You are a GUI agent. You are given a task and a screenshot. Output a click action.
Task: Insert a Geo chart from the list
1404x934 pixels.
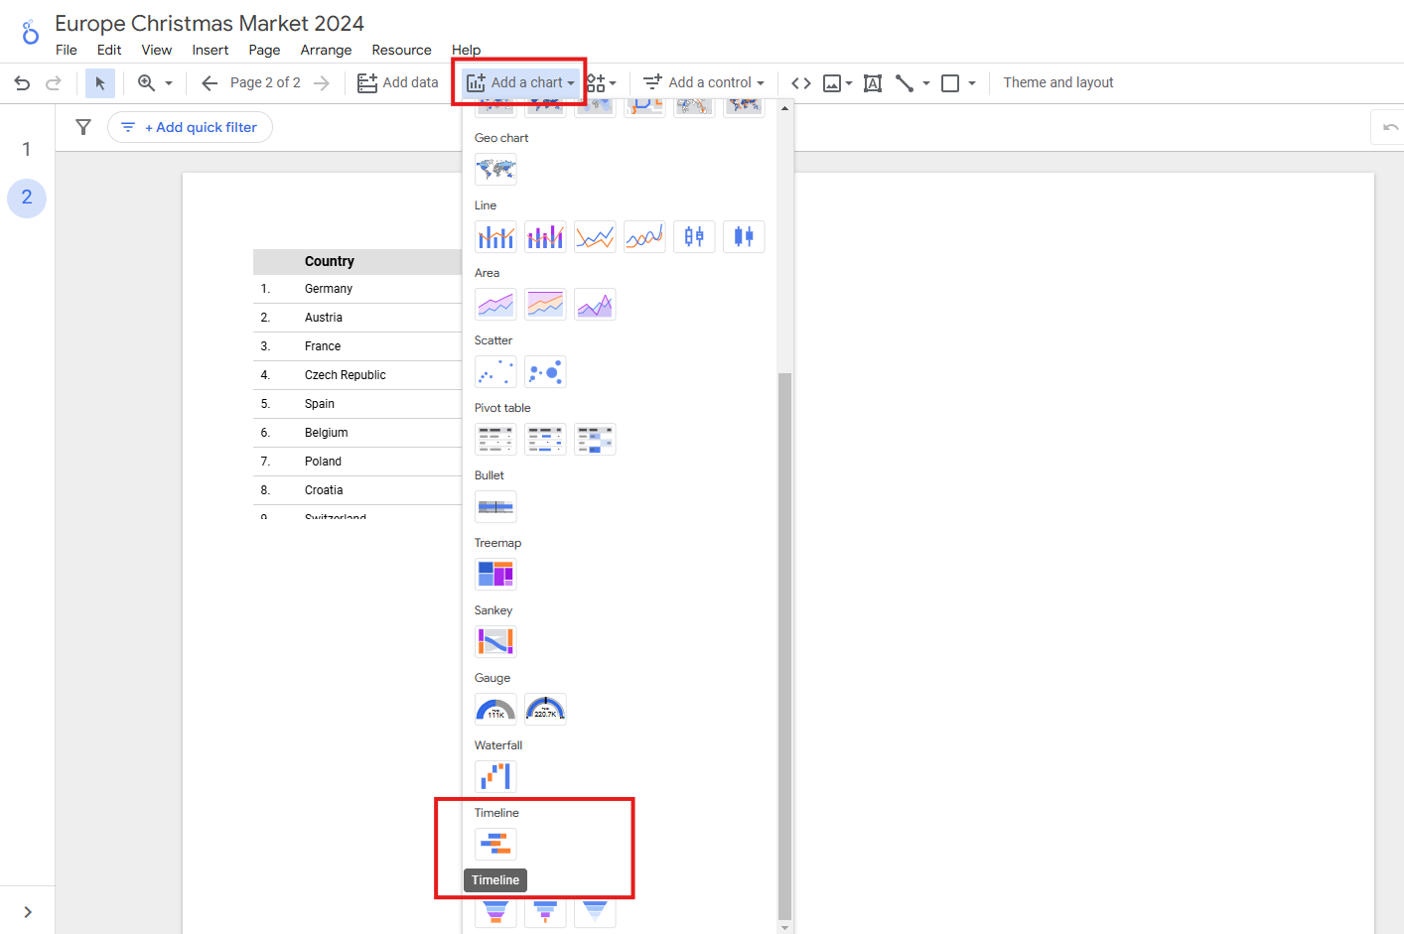click(495, 170)
